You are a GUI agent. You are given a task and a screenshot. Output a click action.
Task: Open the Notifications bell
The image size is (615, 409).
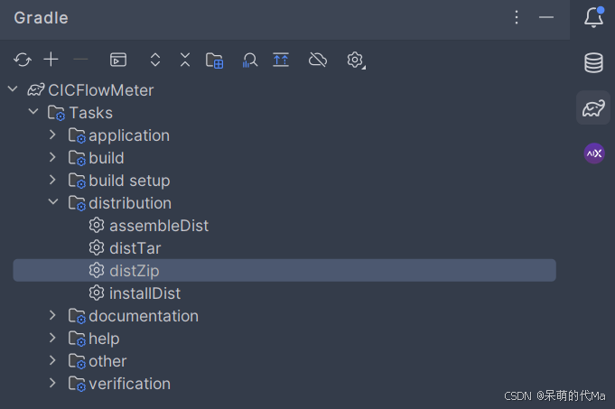[594, 17]
